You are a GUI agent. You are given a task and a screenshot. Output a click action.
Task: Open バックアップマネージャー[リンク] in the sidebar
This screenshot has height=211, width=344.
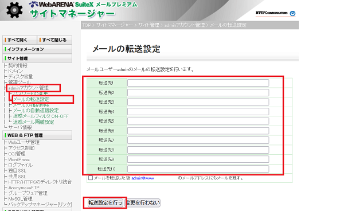tap(40, 205)
